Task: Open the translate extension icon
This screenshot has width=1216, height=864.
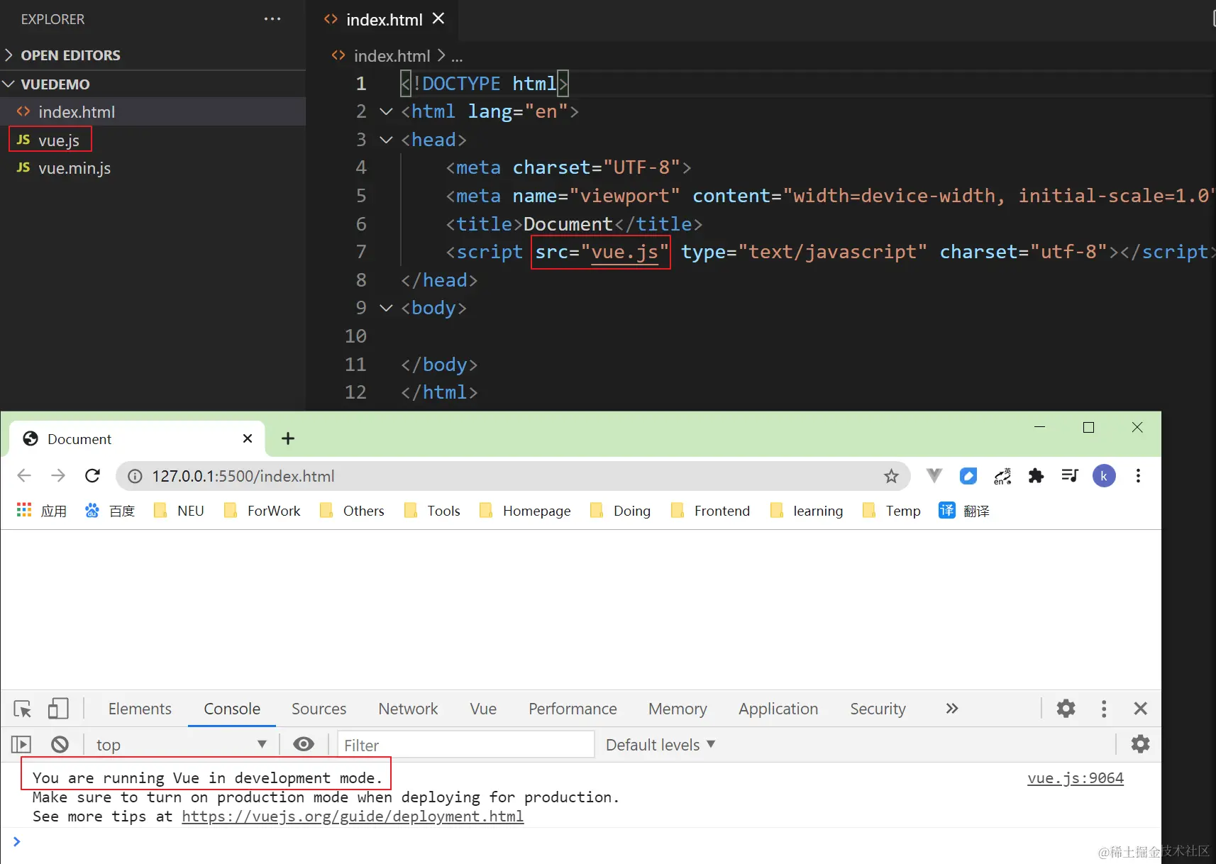Action: (1002, 476)
